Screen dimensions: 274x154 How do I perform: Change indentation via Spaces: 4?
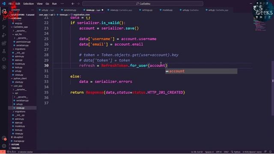point(209,152)
